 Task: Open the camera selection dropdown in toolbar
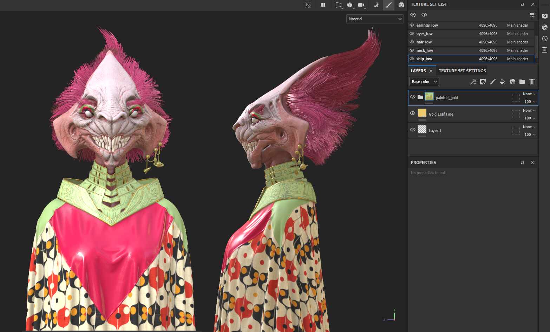coord(362,5)
